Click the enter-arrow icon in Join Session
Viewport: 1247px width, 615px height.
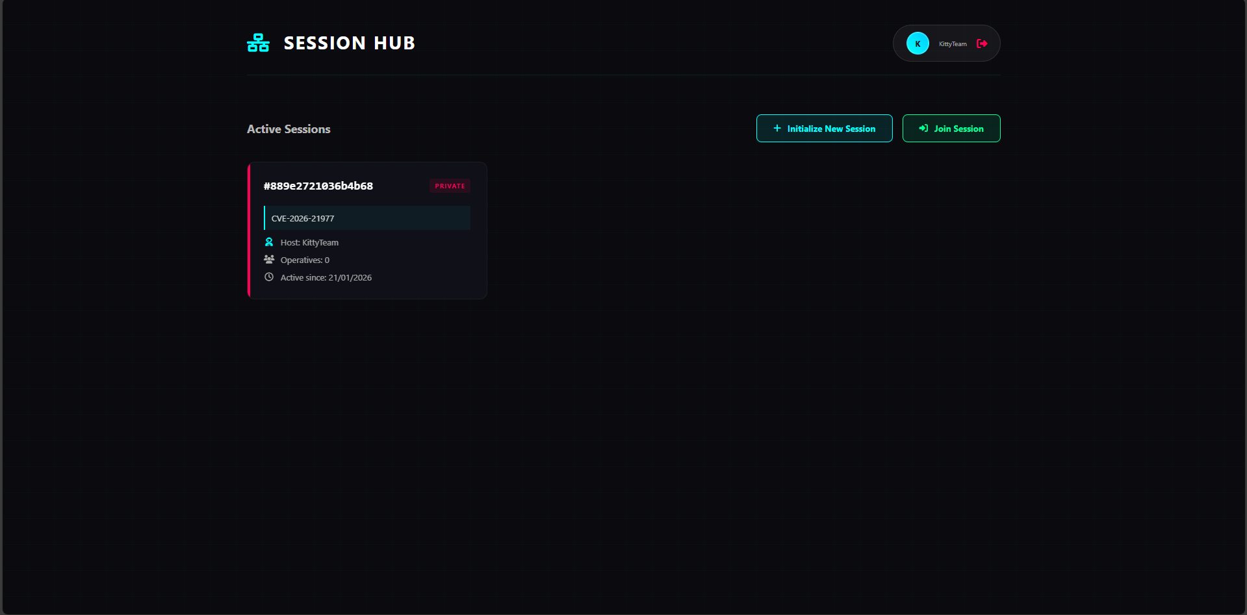tap(923, 129)
